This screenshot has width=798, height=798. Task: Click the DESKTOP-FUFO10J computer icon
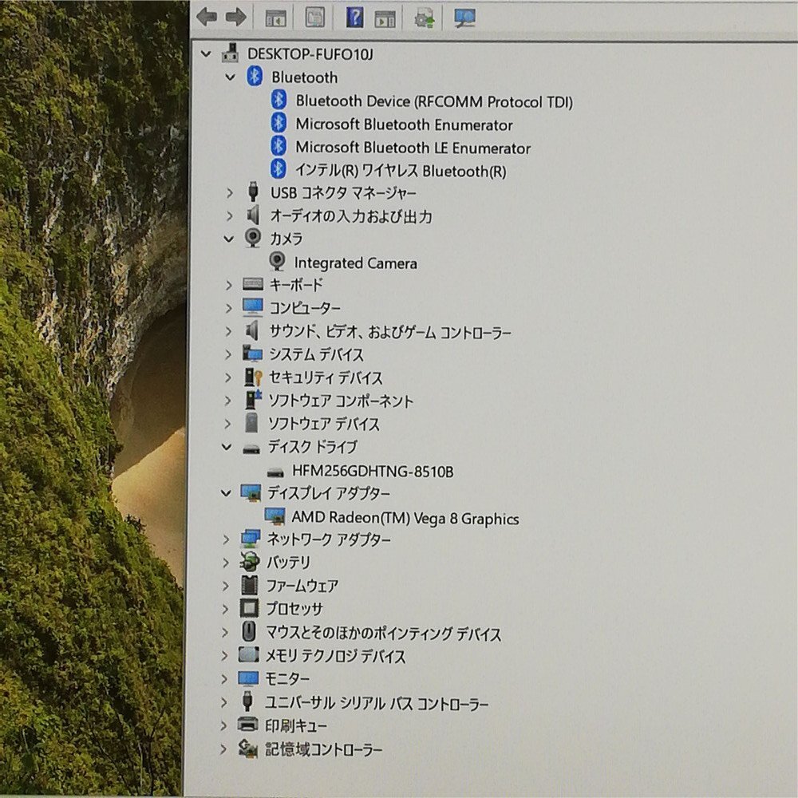[230, 53]
